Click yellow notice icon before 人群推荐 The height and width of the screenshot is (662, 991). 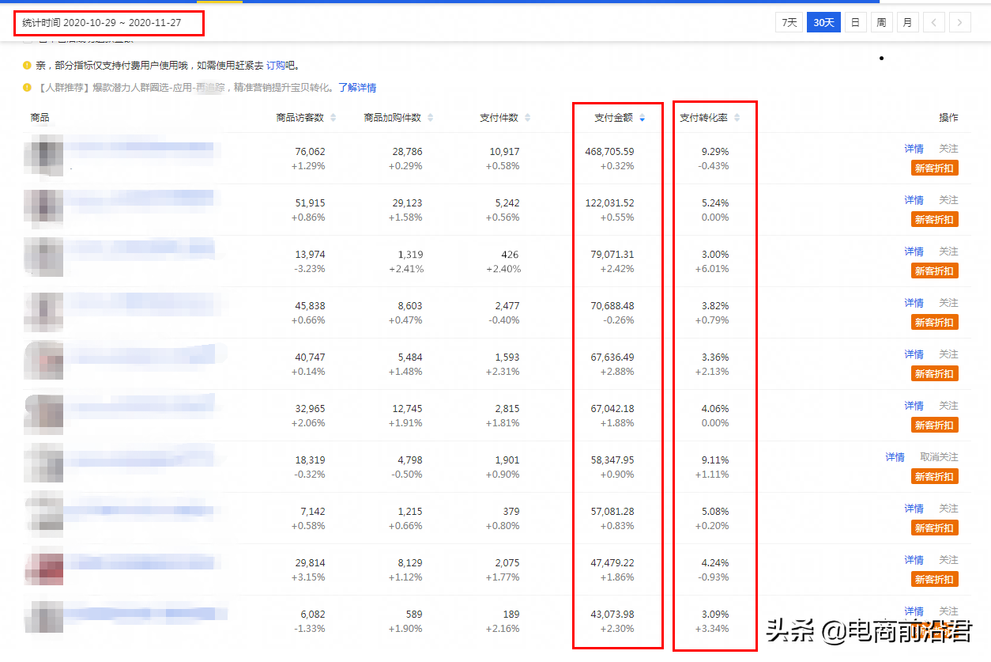point(28,88)
